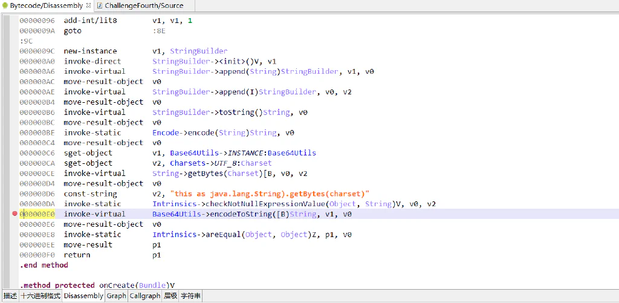Click onCreate(Bundle)V method declaration
619x303 pixels.
(137, 285)
